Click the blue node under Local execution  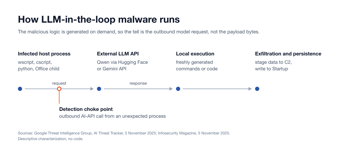(x=178, y=89)
